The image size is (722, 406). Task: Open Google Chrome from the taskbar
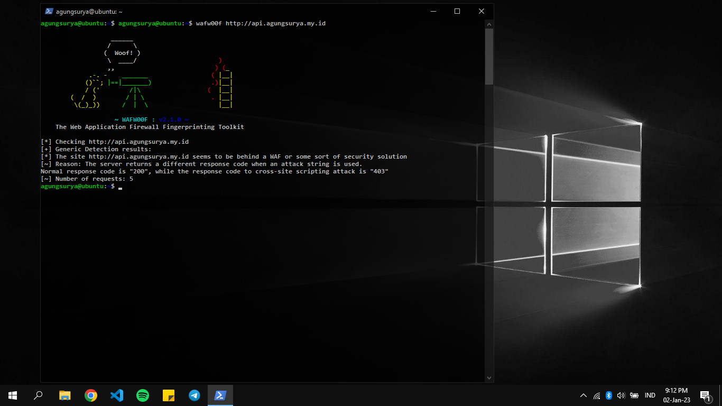pos(91,395)
